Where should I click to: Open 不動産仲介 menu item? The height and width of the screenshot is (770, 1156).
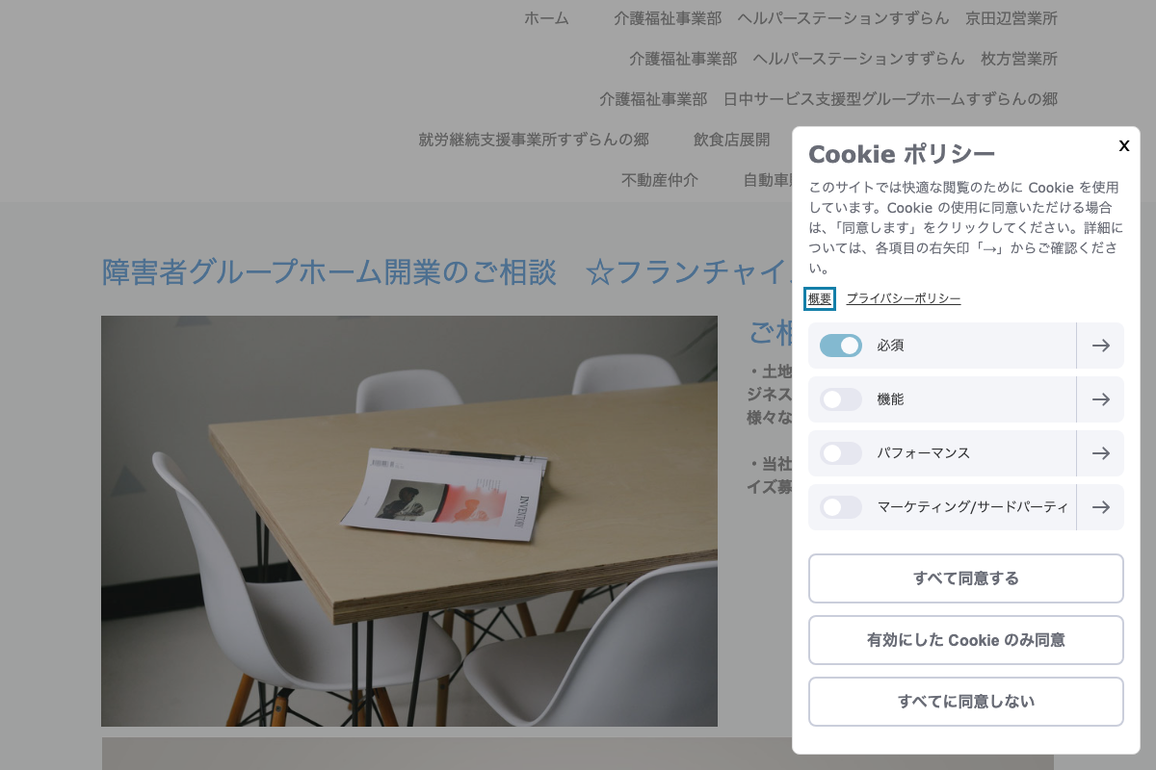(660, 180)
